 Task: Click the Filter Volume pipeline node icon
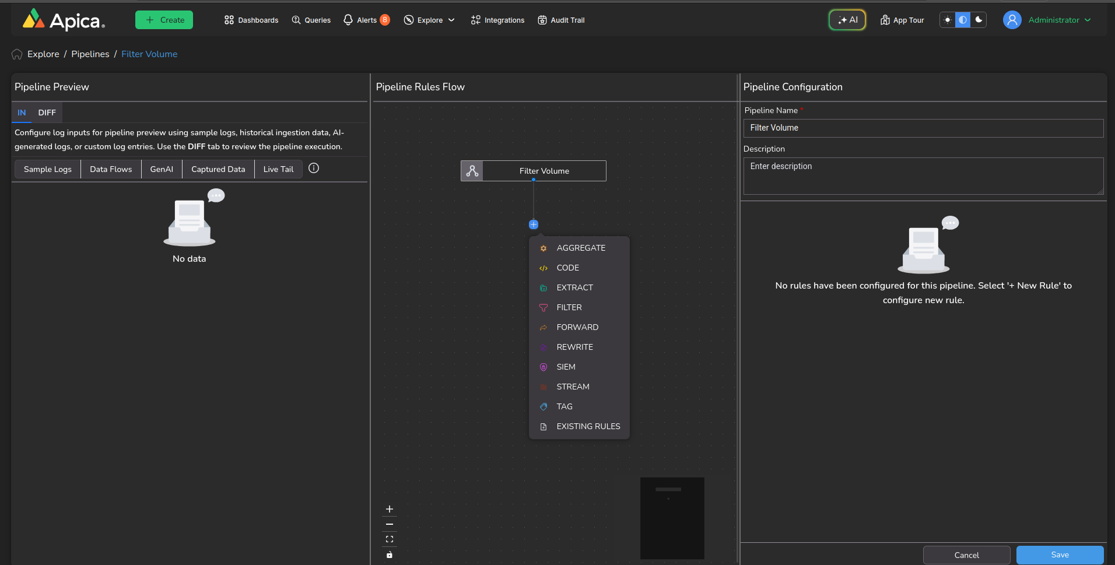[472, 171]
